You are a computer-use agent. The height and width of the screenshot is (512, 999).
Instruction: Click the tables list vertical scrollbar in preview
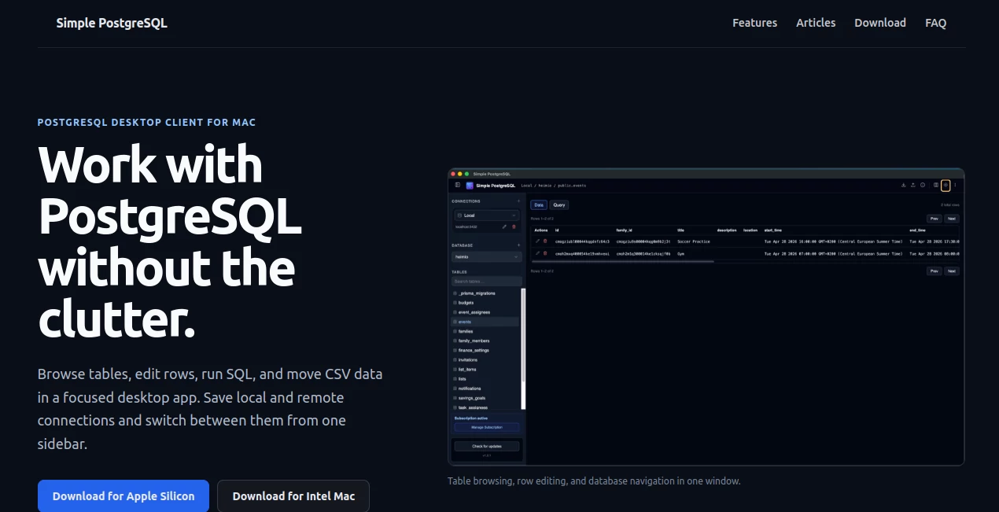pos(523,348)
